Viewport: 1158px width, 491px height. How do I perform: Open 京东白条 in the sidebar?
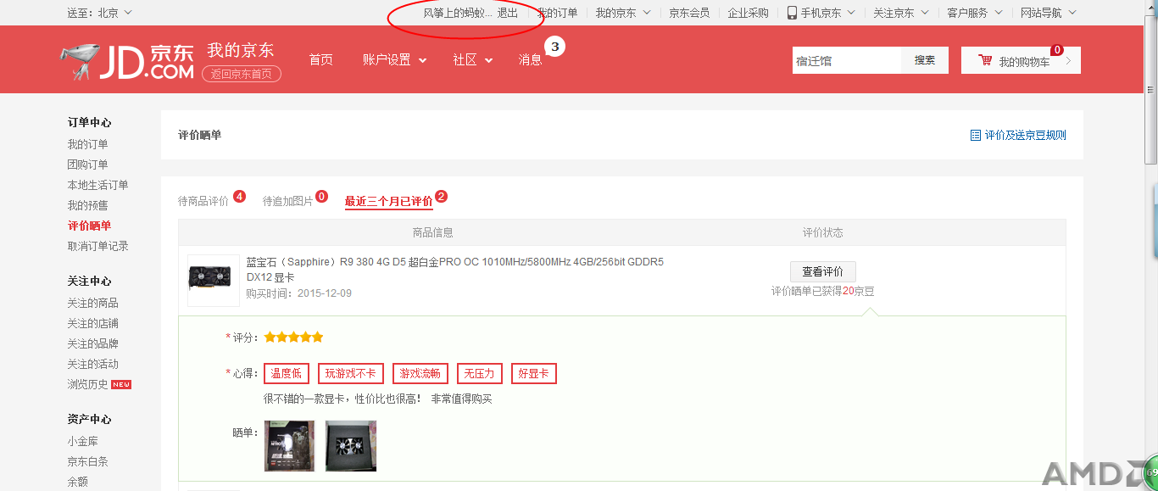pos(88,461)
